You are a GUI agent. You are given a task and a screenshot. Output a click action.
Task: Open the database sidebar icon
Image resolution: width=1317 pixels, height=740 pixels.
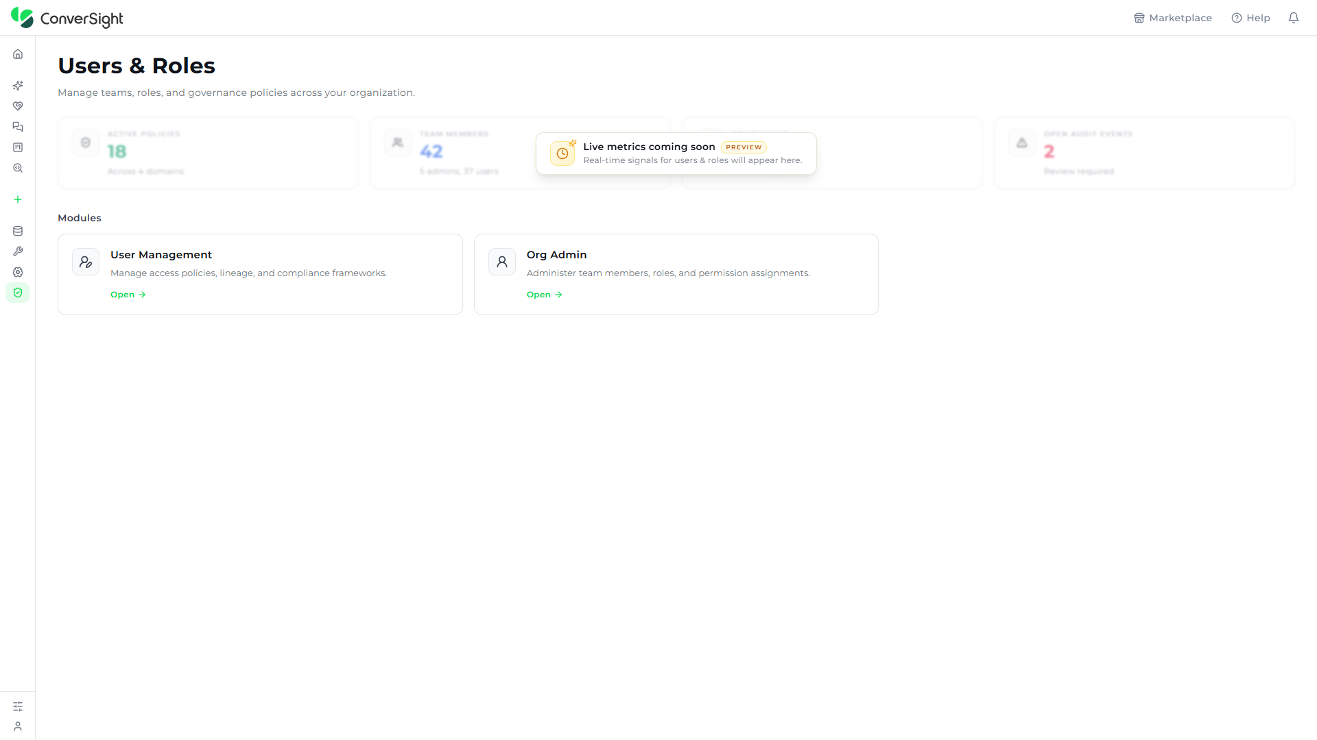coord(18,231)
